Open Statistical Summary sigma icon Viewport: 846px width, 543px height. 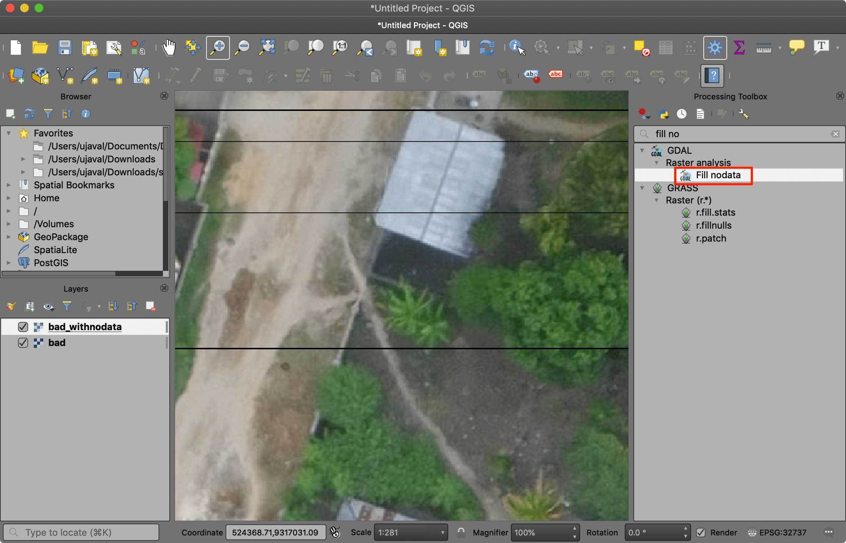(x=739, y=48)
